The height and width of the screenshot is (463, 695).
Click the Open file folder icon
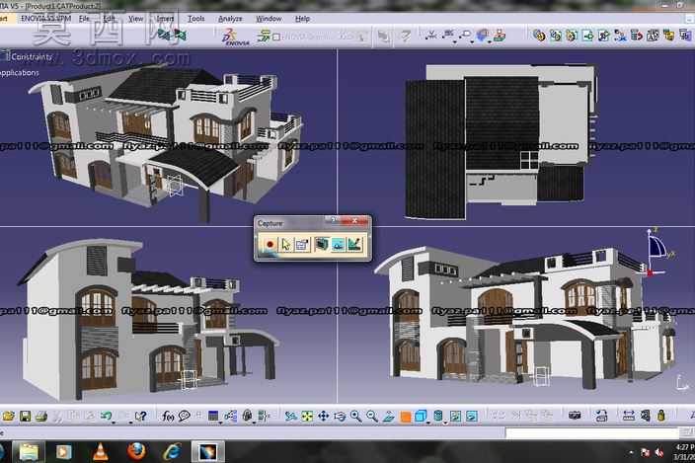pyautogui.click(x=9, y=416)
